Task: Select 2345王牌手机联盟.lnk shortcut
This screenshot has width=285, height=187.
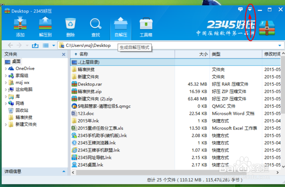Action: (x=175, y=150)
